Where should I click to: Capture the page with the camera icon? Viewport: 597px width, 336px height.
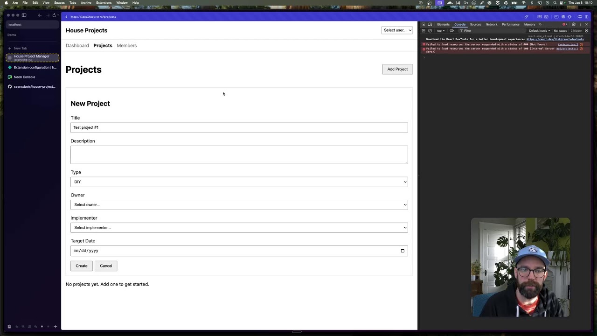point(546,17)
